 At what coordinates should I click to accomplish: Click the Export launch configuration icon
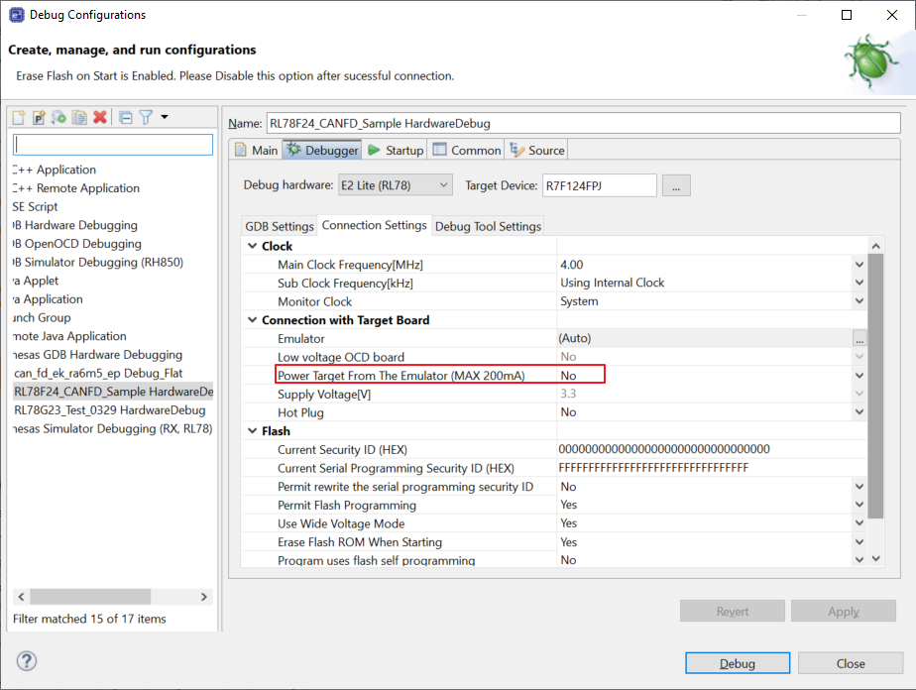58,117
